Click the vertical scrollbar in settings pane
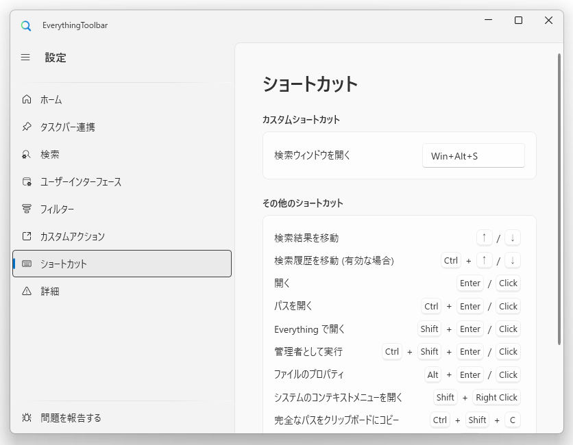Viewport: 573px width, 445px height. click(559, 199)
